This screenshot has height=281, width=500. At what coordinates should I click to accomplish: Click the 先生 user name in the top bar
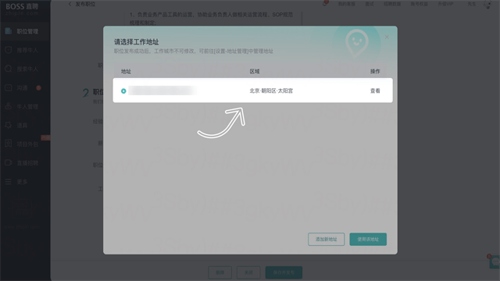point(472,4)
